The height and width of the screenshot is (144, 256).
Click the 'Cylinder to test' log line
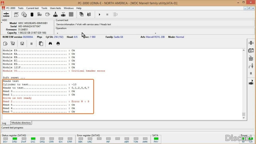click(x=39, y=84)
